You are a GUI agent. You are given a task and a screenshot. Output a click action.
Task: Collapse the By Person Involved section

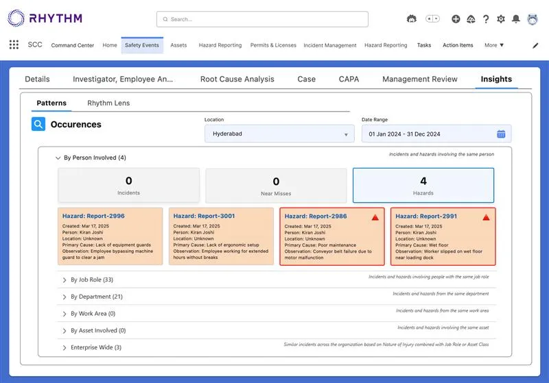point(58,158)
